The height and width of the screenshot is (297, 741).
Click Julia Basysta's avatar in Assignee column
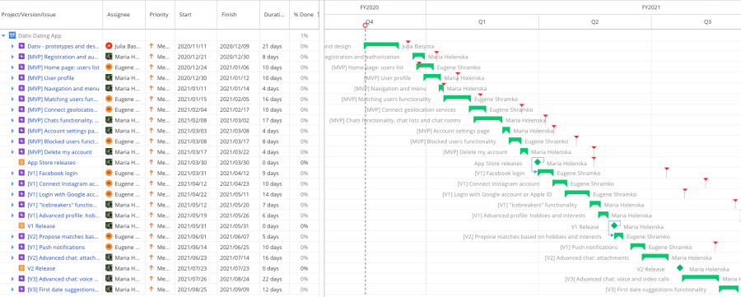click(109, 46)
